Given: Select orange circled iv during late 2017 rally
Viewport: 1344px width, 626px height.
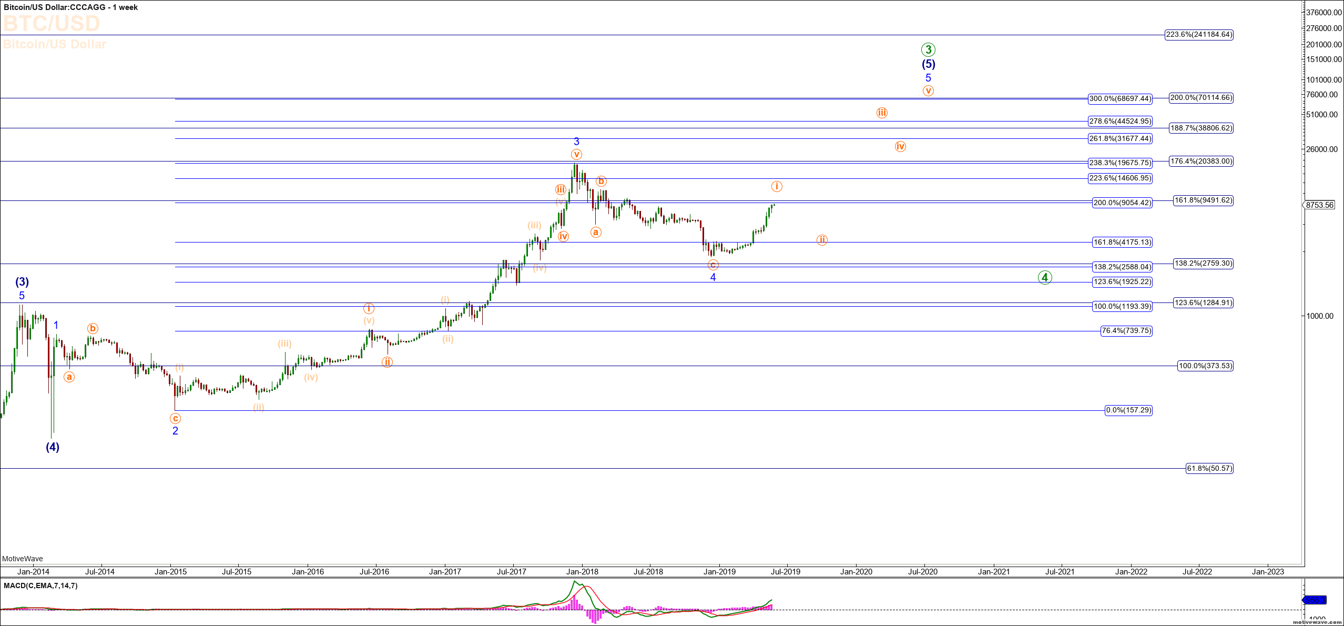Looking at the screenshot, I should point(563,236).
